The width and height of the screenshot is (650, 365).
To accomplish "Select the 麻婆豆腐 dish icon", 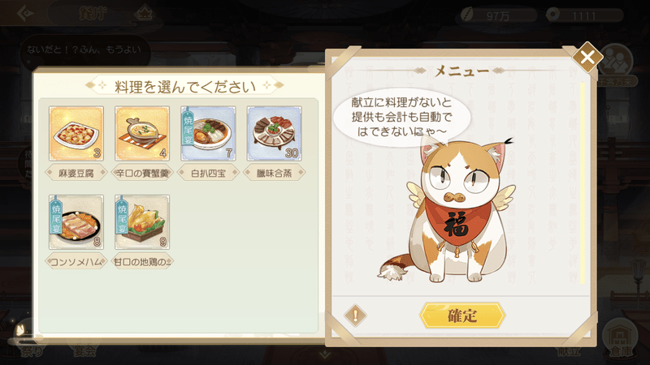I will point(76,133).
